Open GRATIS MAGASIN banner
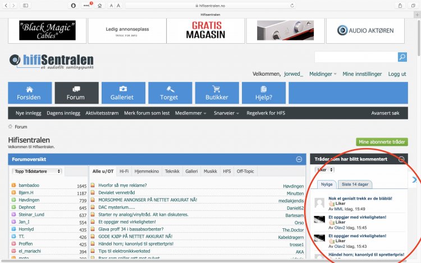Image resolution: width=421 pixels, height=263 pixels. pyautogui.click(x=205, y=30)
